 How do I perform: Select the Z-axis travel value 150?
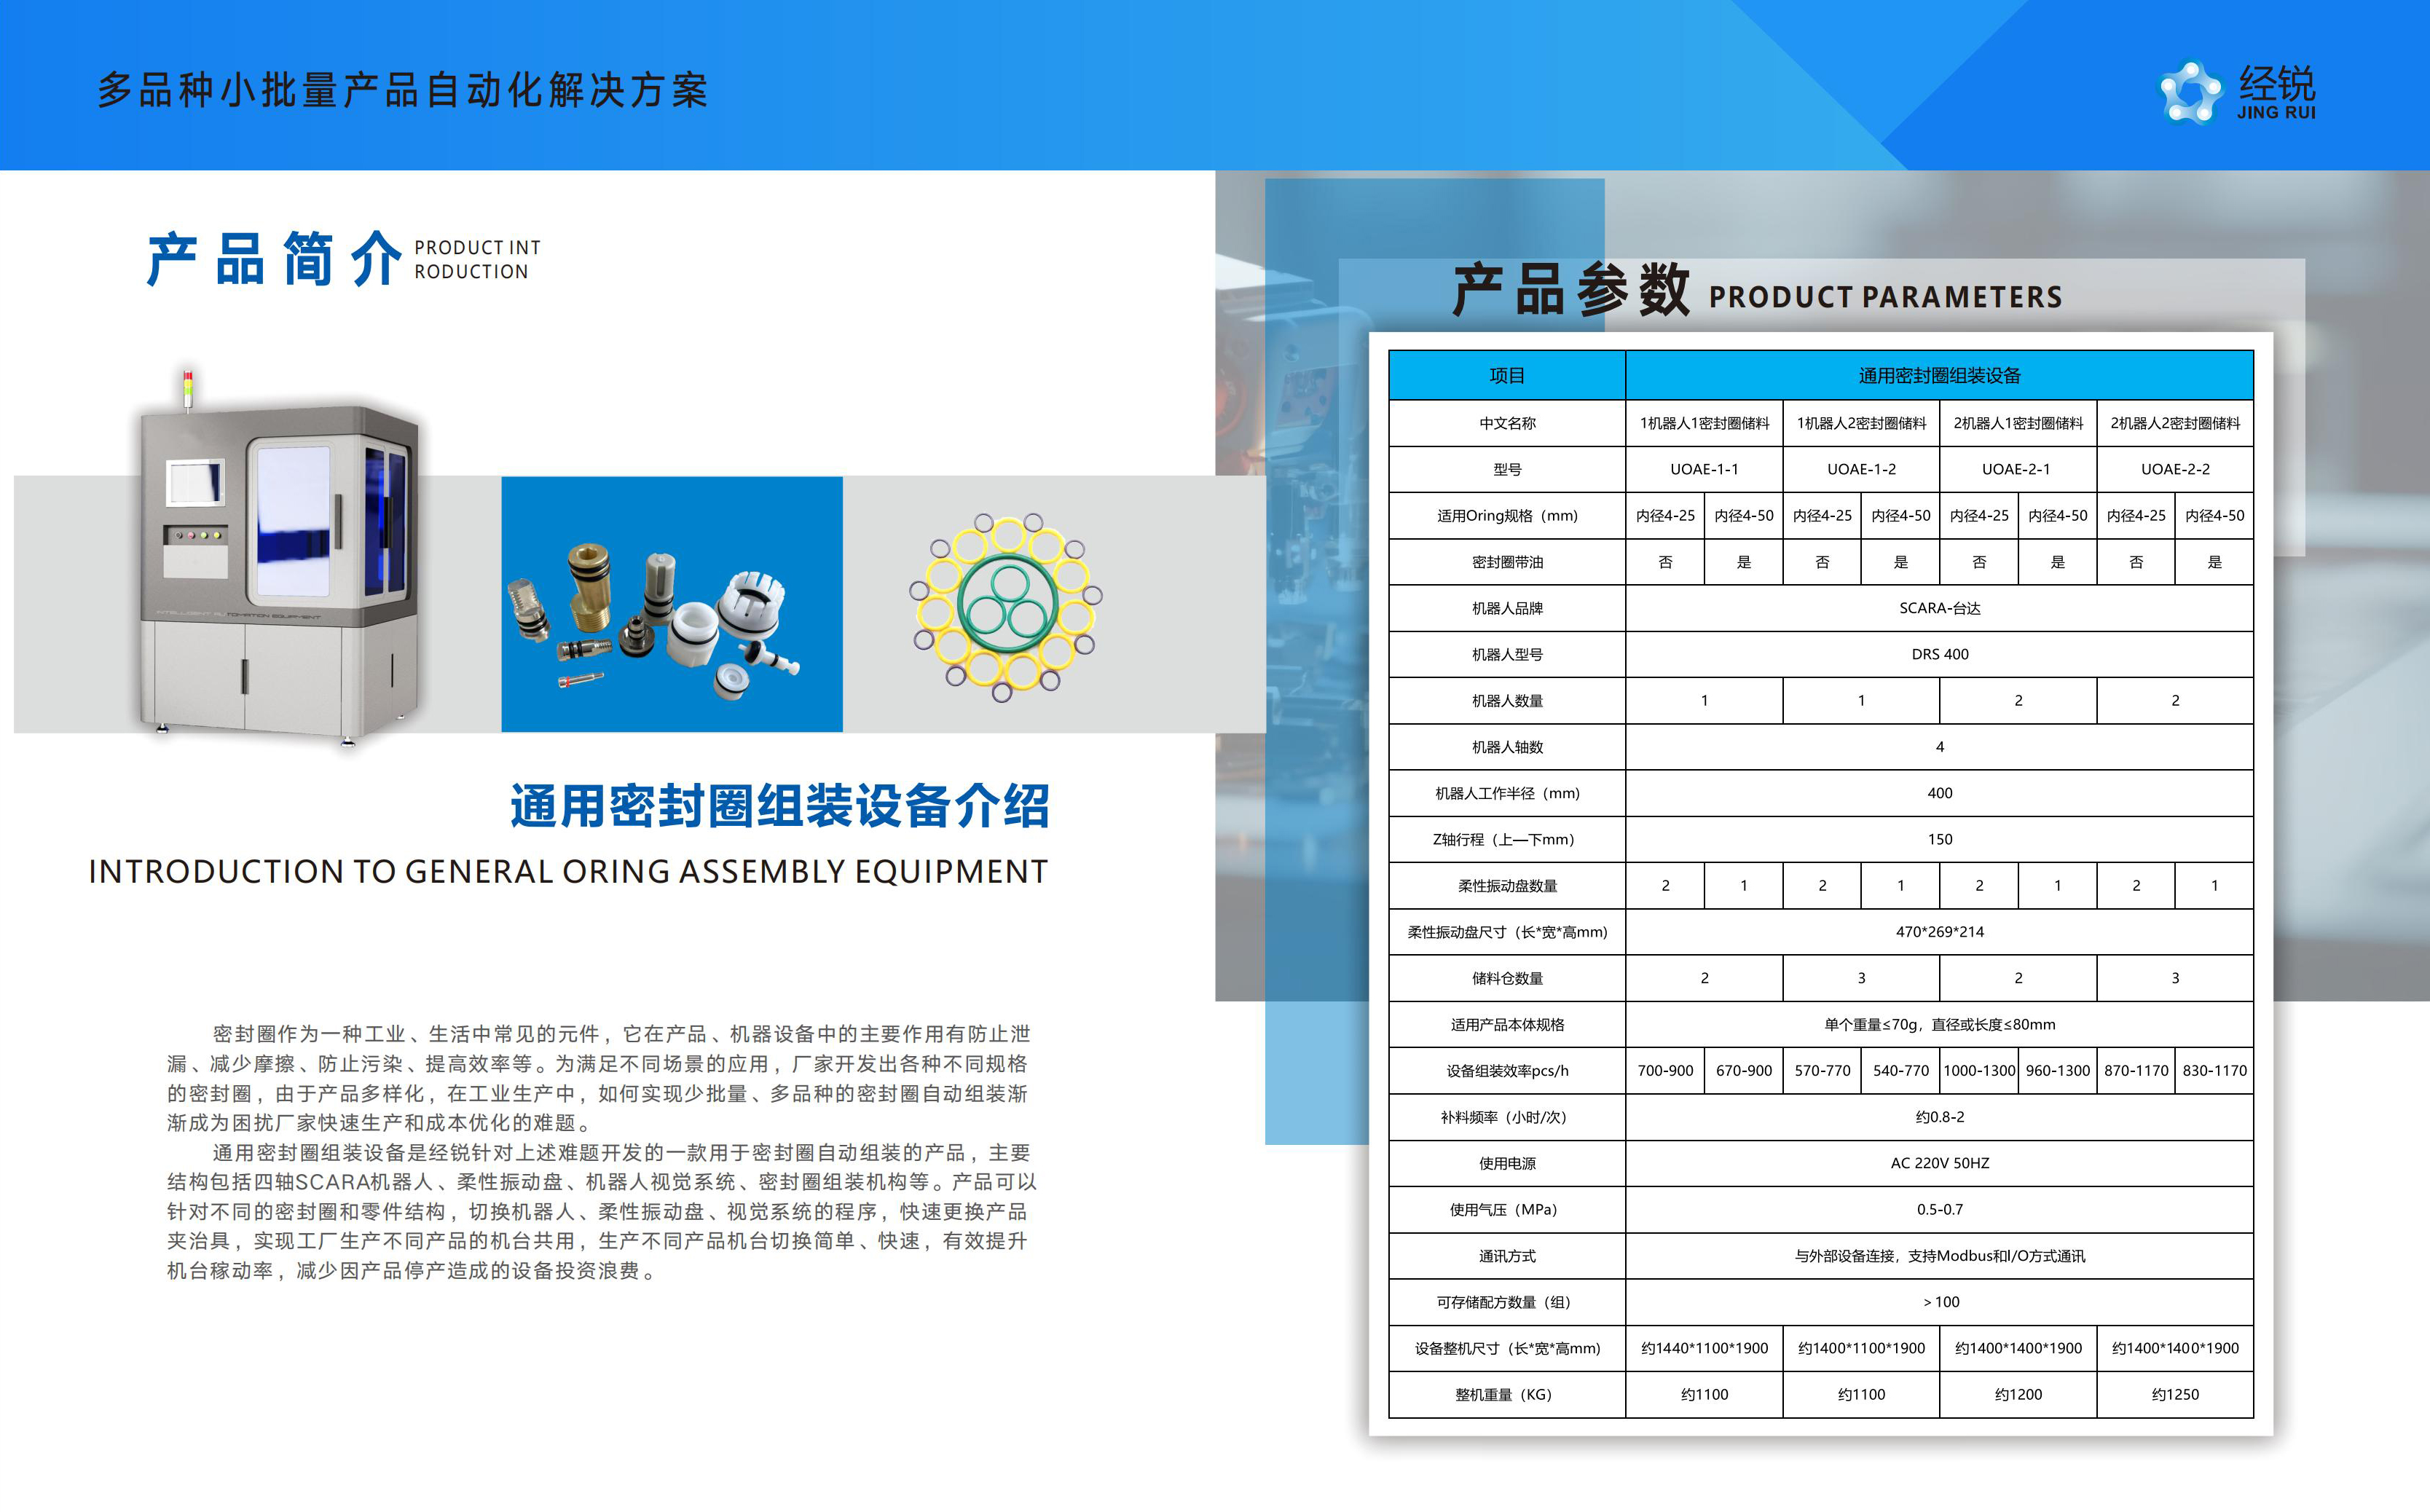coord(1939,839)
